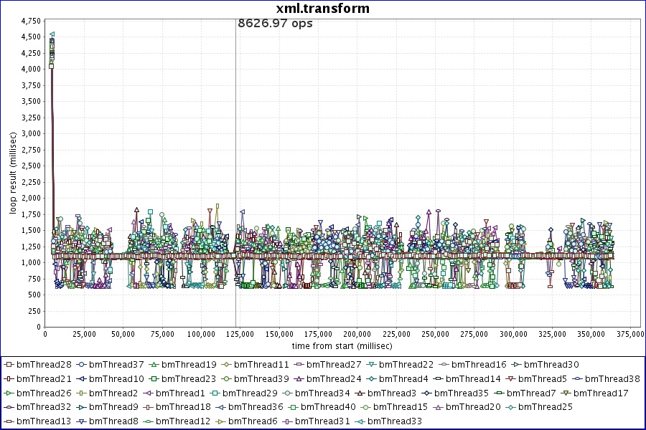Toggle the bmThread37 series legend entry
The height and width of the screenshot is (430, 646).
110,365
